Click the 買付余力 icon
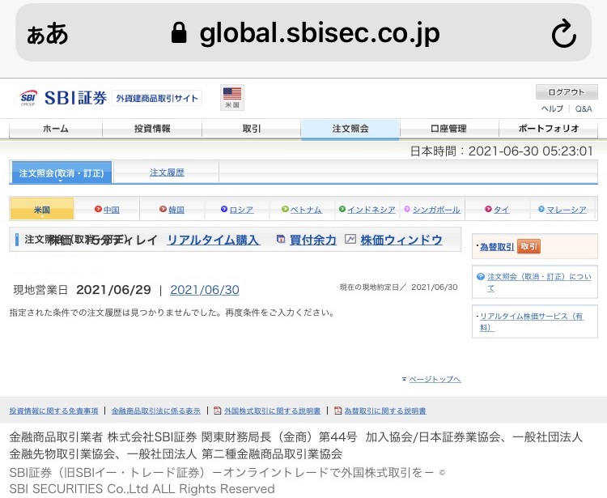The image size is (607, 498). pos(281,240)
